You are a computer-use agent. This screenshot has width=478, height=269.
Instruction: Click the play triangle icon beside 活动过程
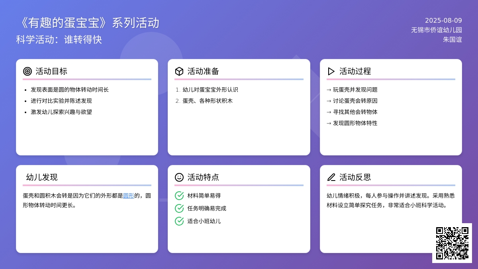331,71
